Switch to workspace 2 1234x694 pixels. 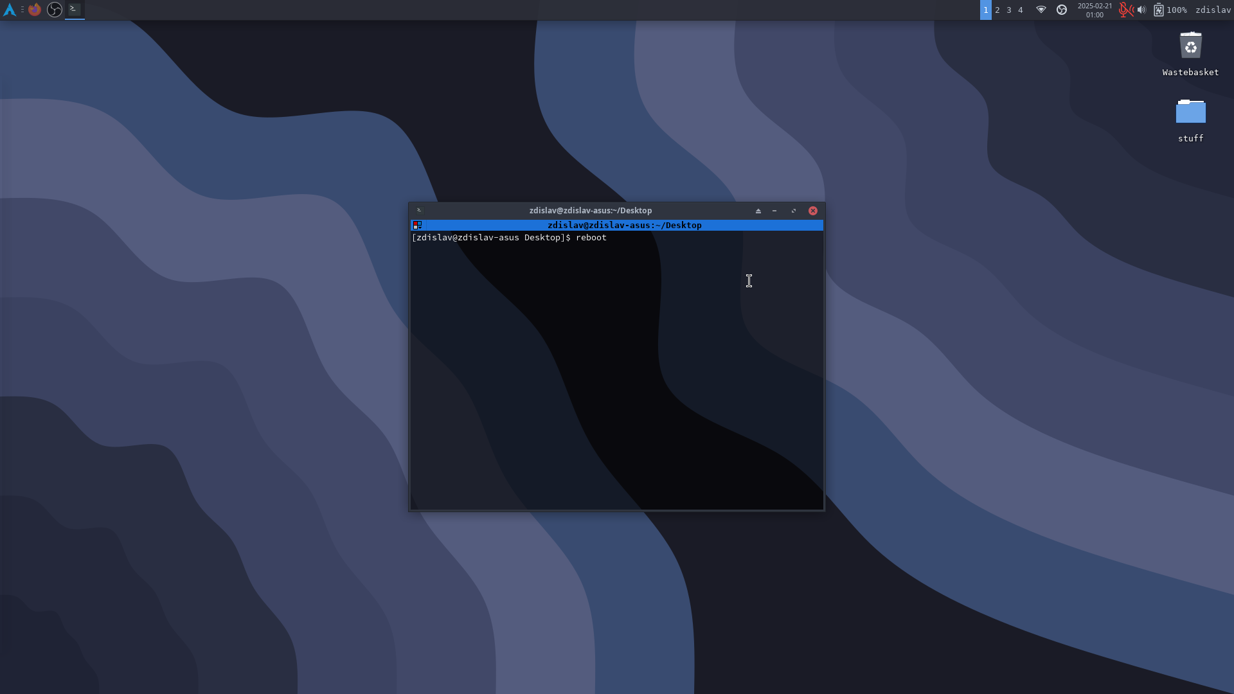point(997,10)
